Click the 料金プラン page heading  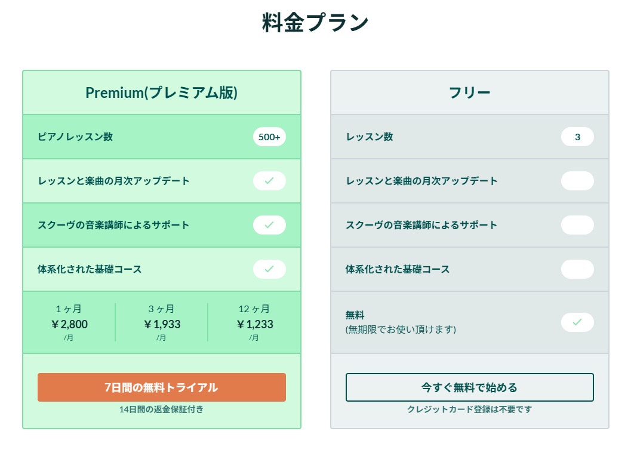[315, 22]
